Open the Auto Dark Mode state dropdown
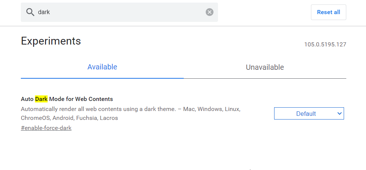Screen dimensions: 366x170 point(309,114)
